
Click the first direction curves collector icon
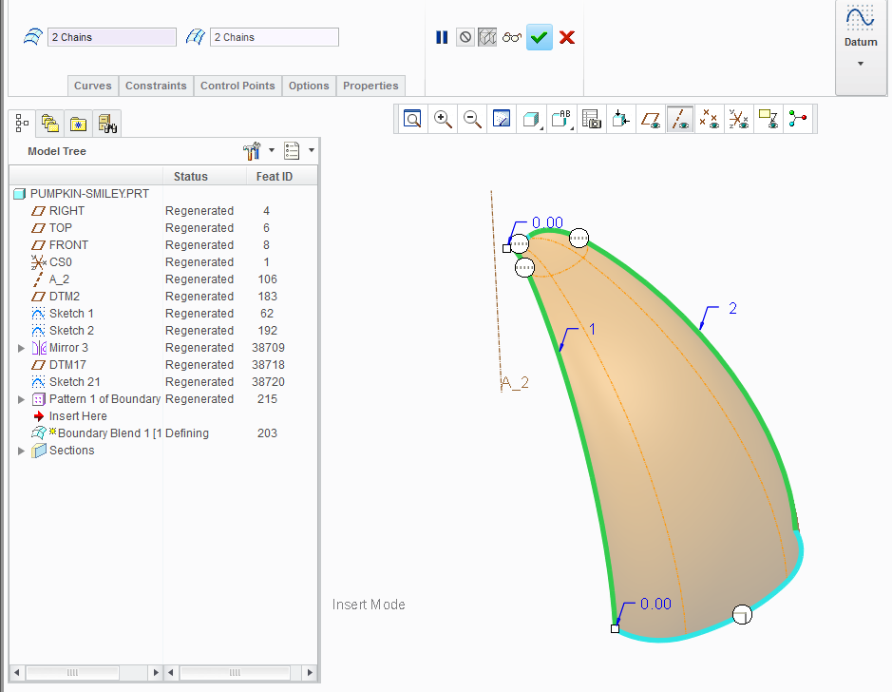point(32,37)
